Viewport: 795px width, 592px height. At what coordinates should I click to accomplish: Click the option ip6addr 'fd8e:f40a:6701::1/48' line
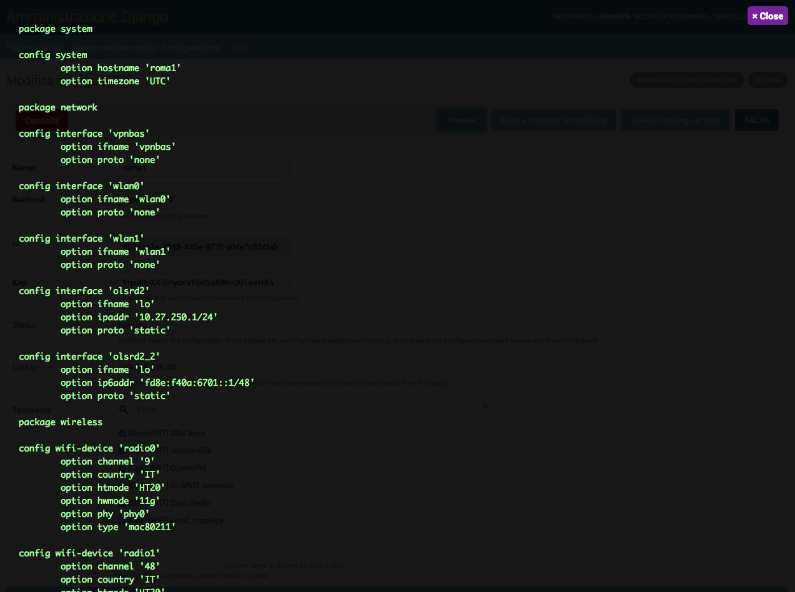tap(157, 383)
